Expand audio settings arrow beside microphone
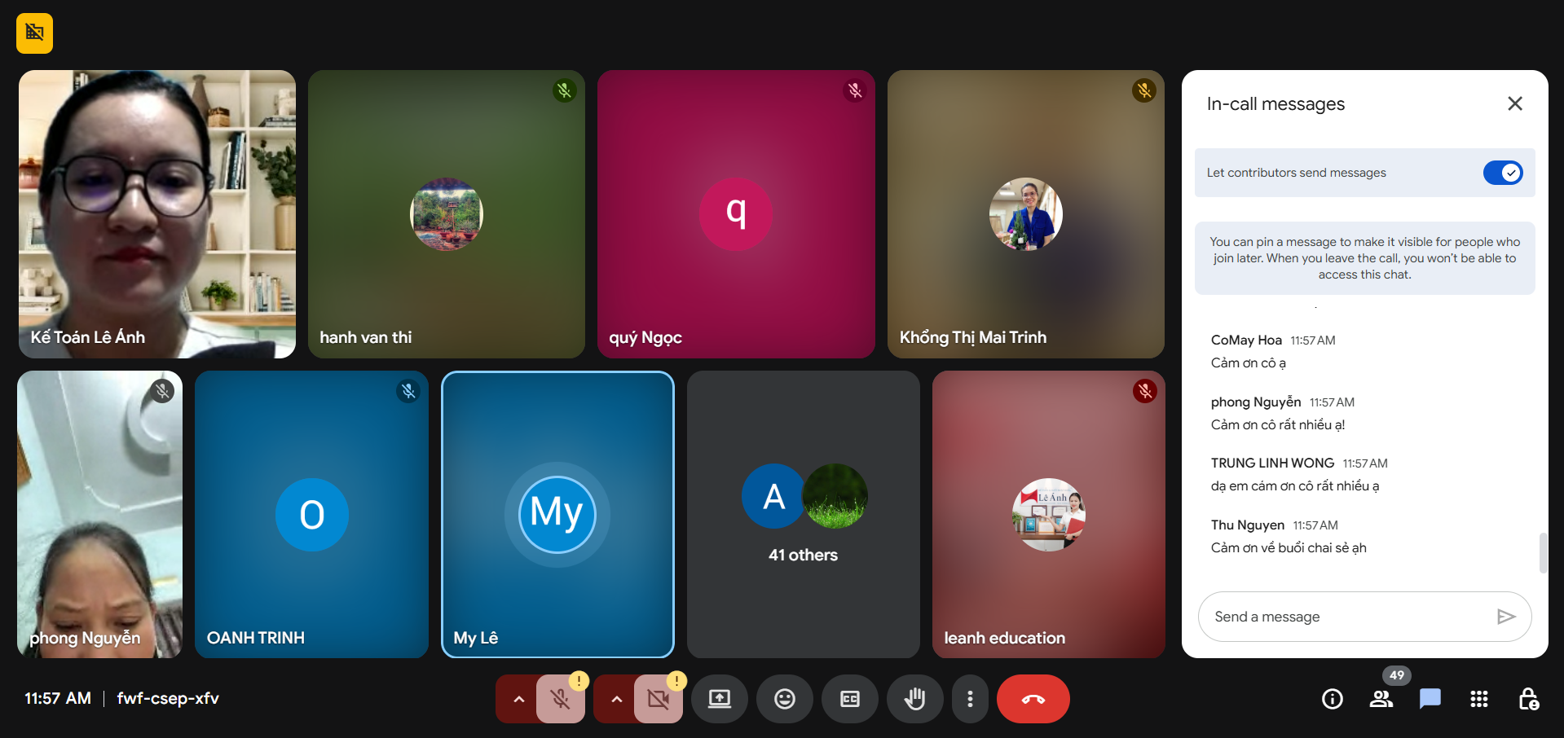This screenshot has height=738, width=1564. pyautogui.click(x=518, y=699)
